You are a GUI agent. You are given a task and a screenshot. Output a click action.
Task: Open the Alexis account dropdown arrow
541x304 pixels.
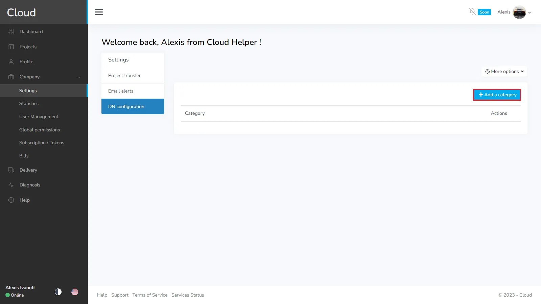(530, 12)
